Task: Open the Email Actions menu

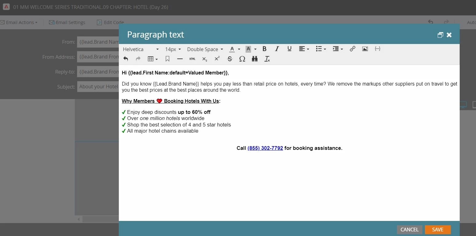Action: click(x=19, y=22)
